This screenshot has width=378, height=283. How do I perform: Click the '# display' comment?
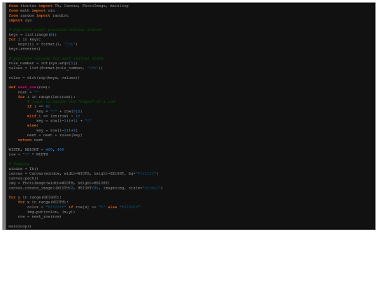[x=19, y=164]
